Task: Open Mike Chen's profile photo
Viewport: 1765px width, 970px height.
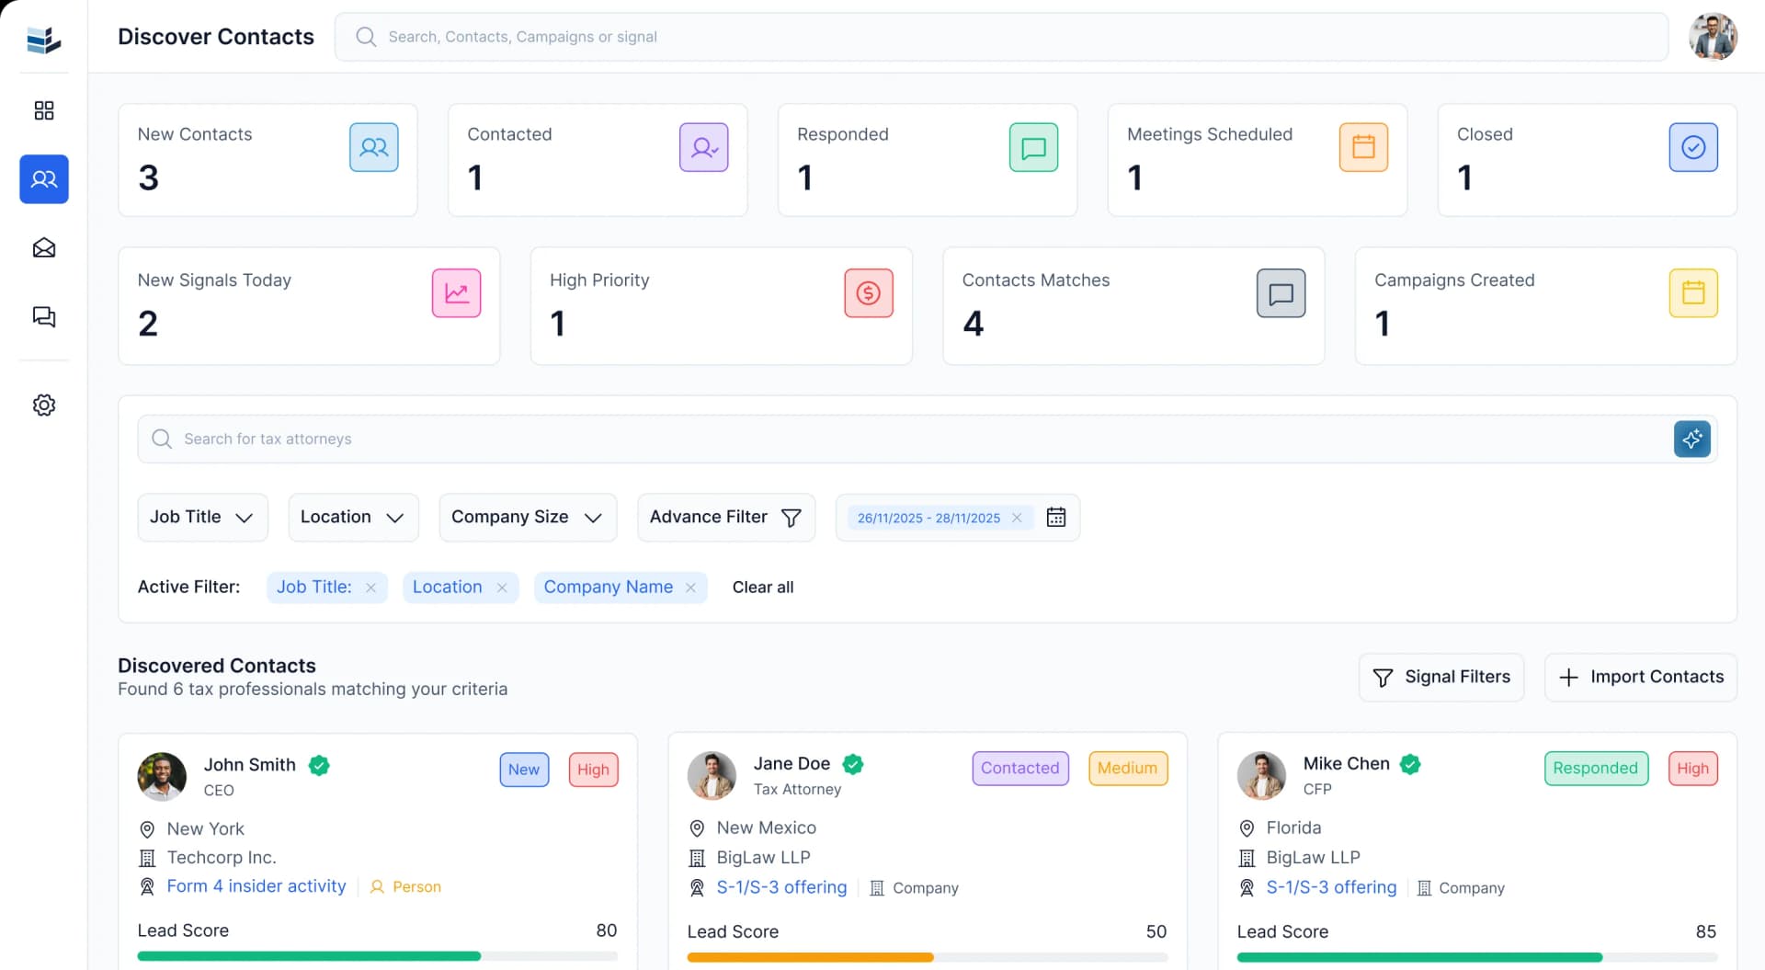Action: tap(1261, 776)
